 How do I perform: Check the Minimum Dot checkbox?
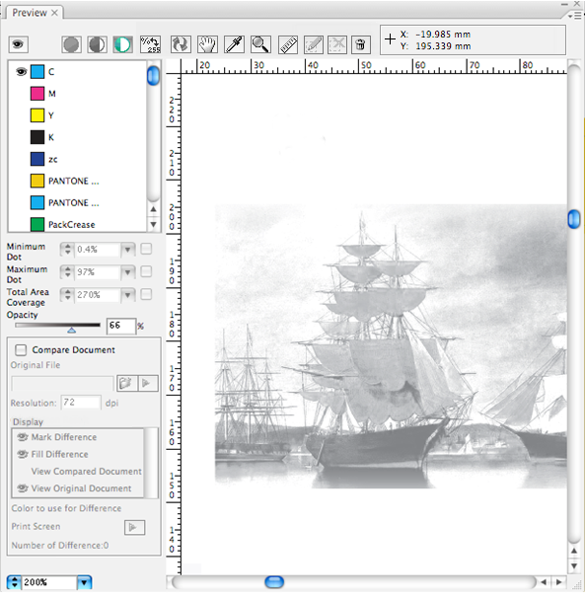point(146,249)
